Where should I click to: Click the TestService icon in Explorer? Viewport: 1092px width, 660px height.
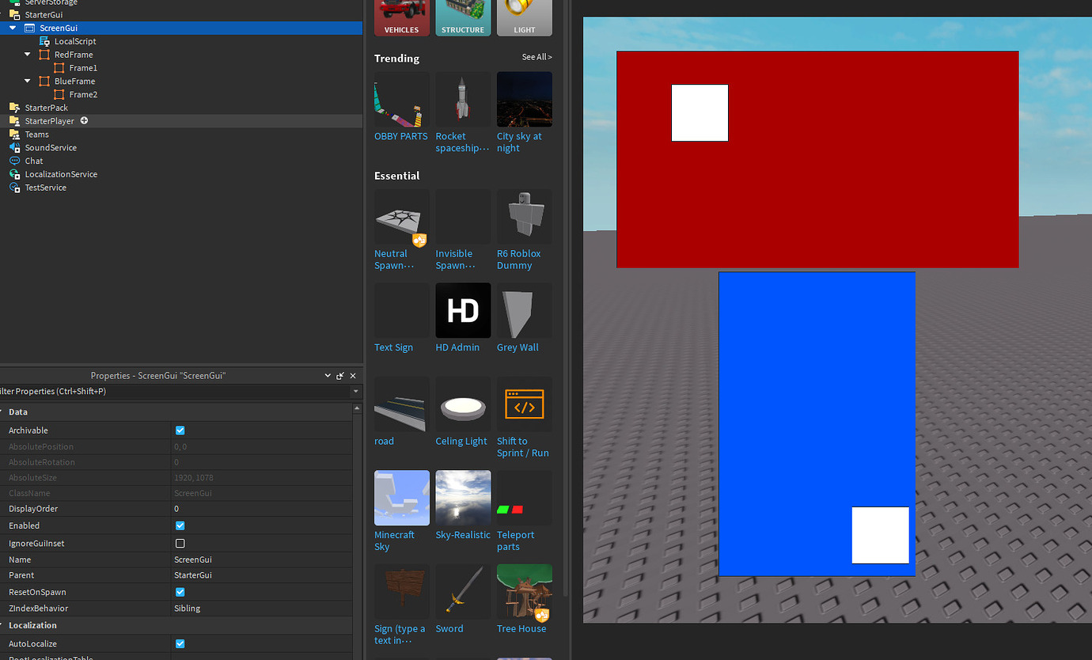coord(14,187)
